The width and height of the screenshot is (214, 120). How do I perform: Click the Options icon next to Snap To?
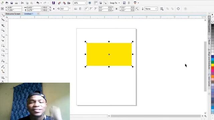(x=124, y=3)
